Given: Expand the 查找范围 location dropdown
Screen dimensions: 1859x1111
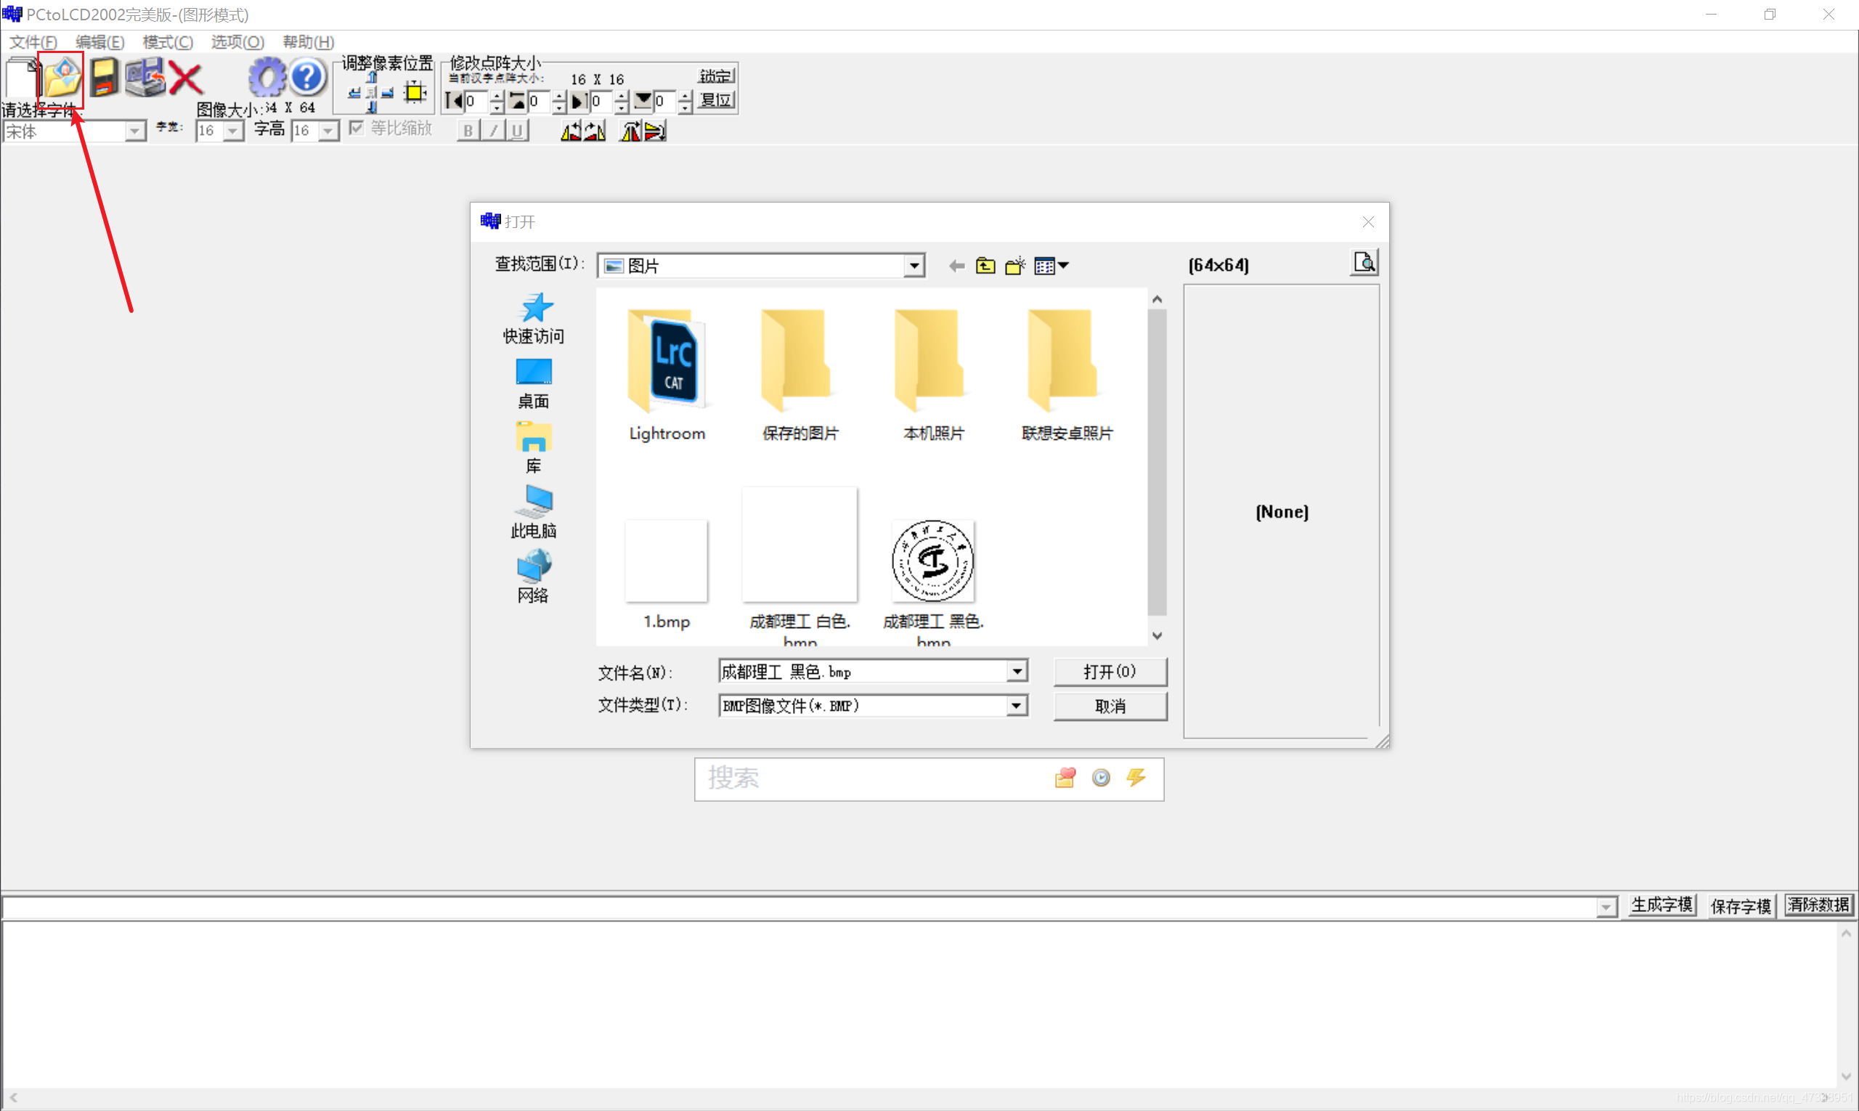Looking at the screenshot, I should (x=914, y=265).
